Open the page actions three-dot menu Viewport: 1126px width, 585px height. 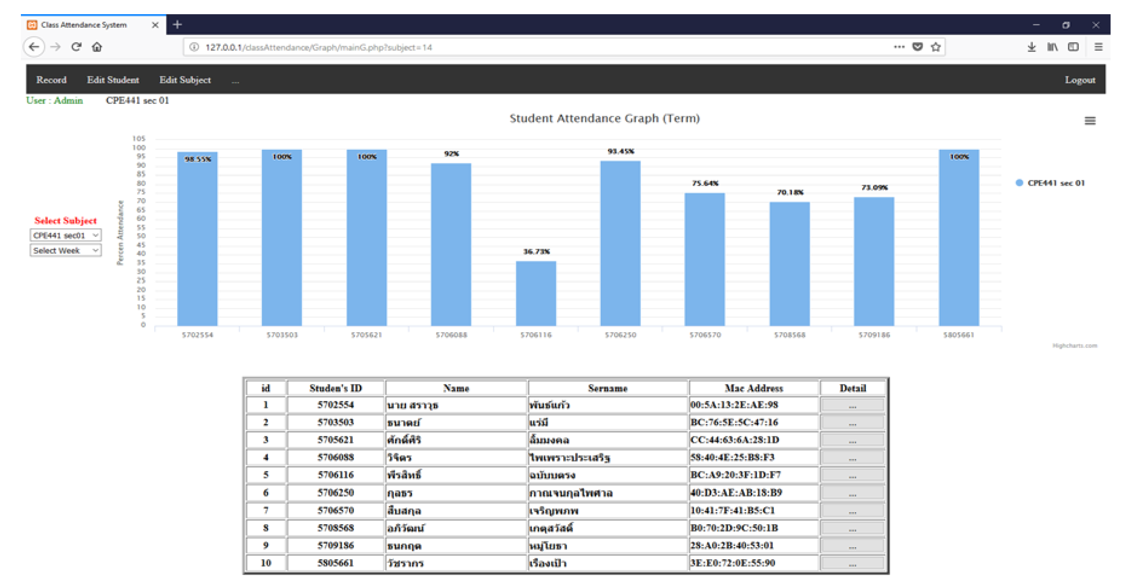tap(899, 47)
